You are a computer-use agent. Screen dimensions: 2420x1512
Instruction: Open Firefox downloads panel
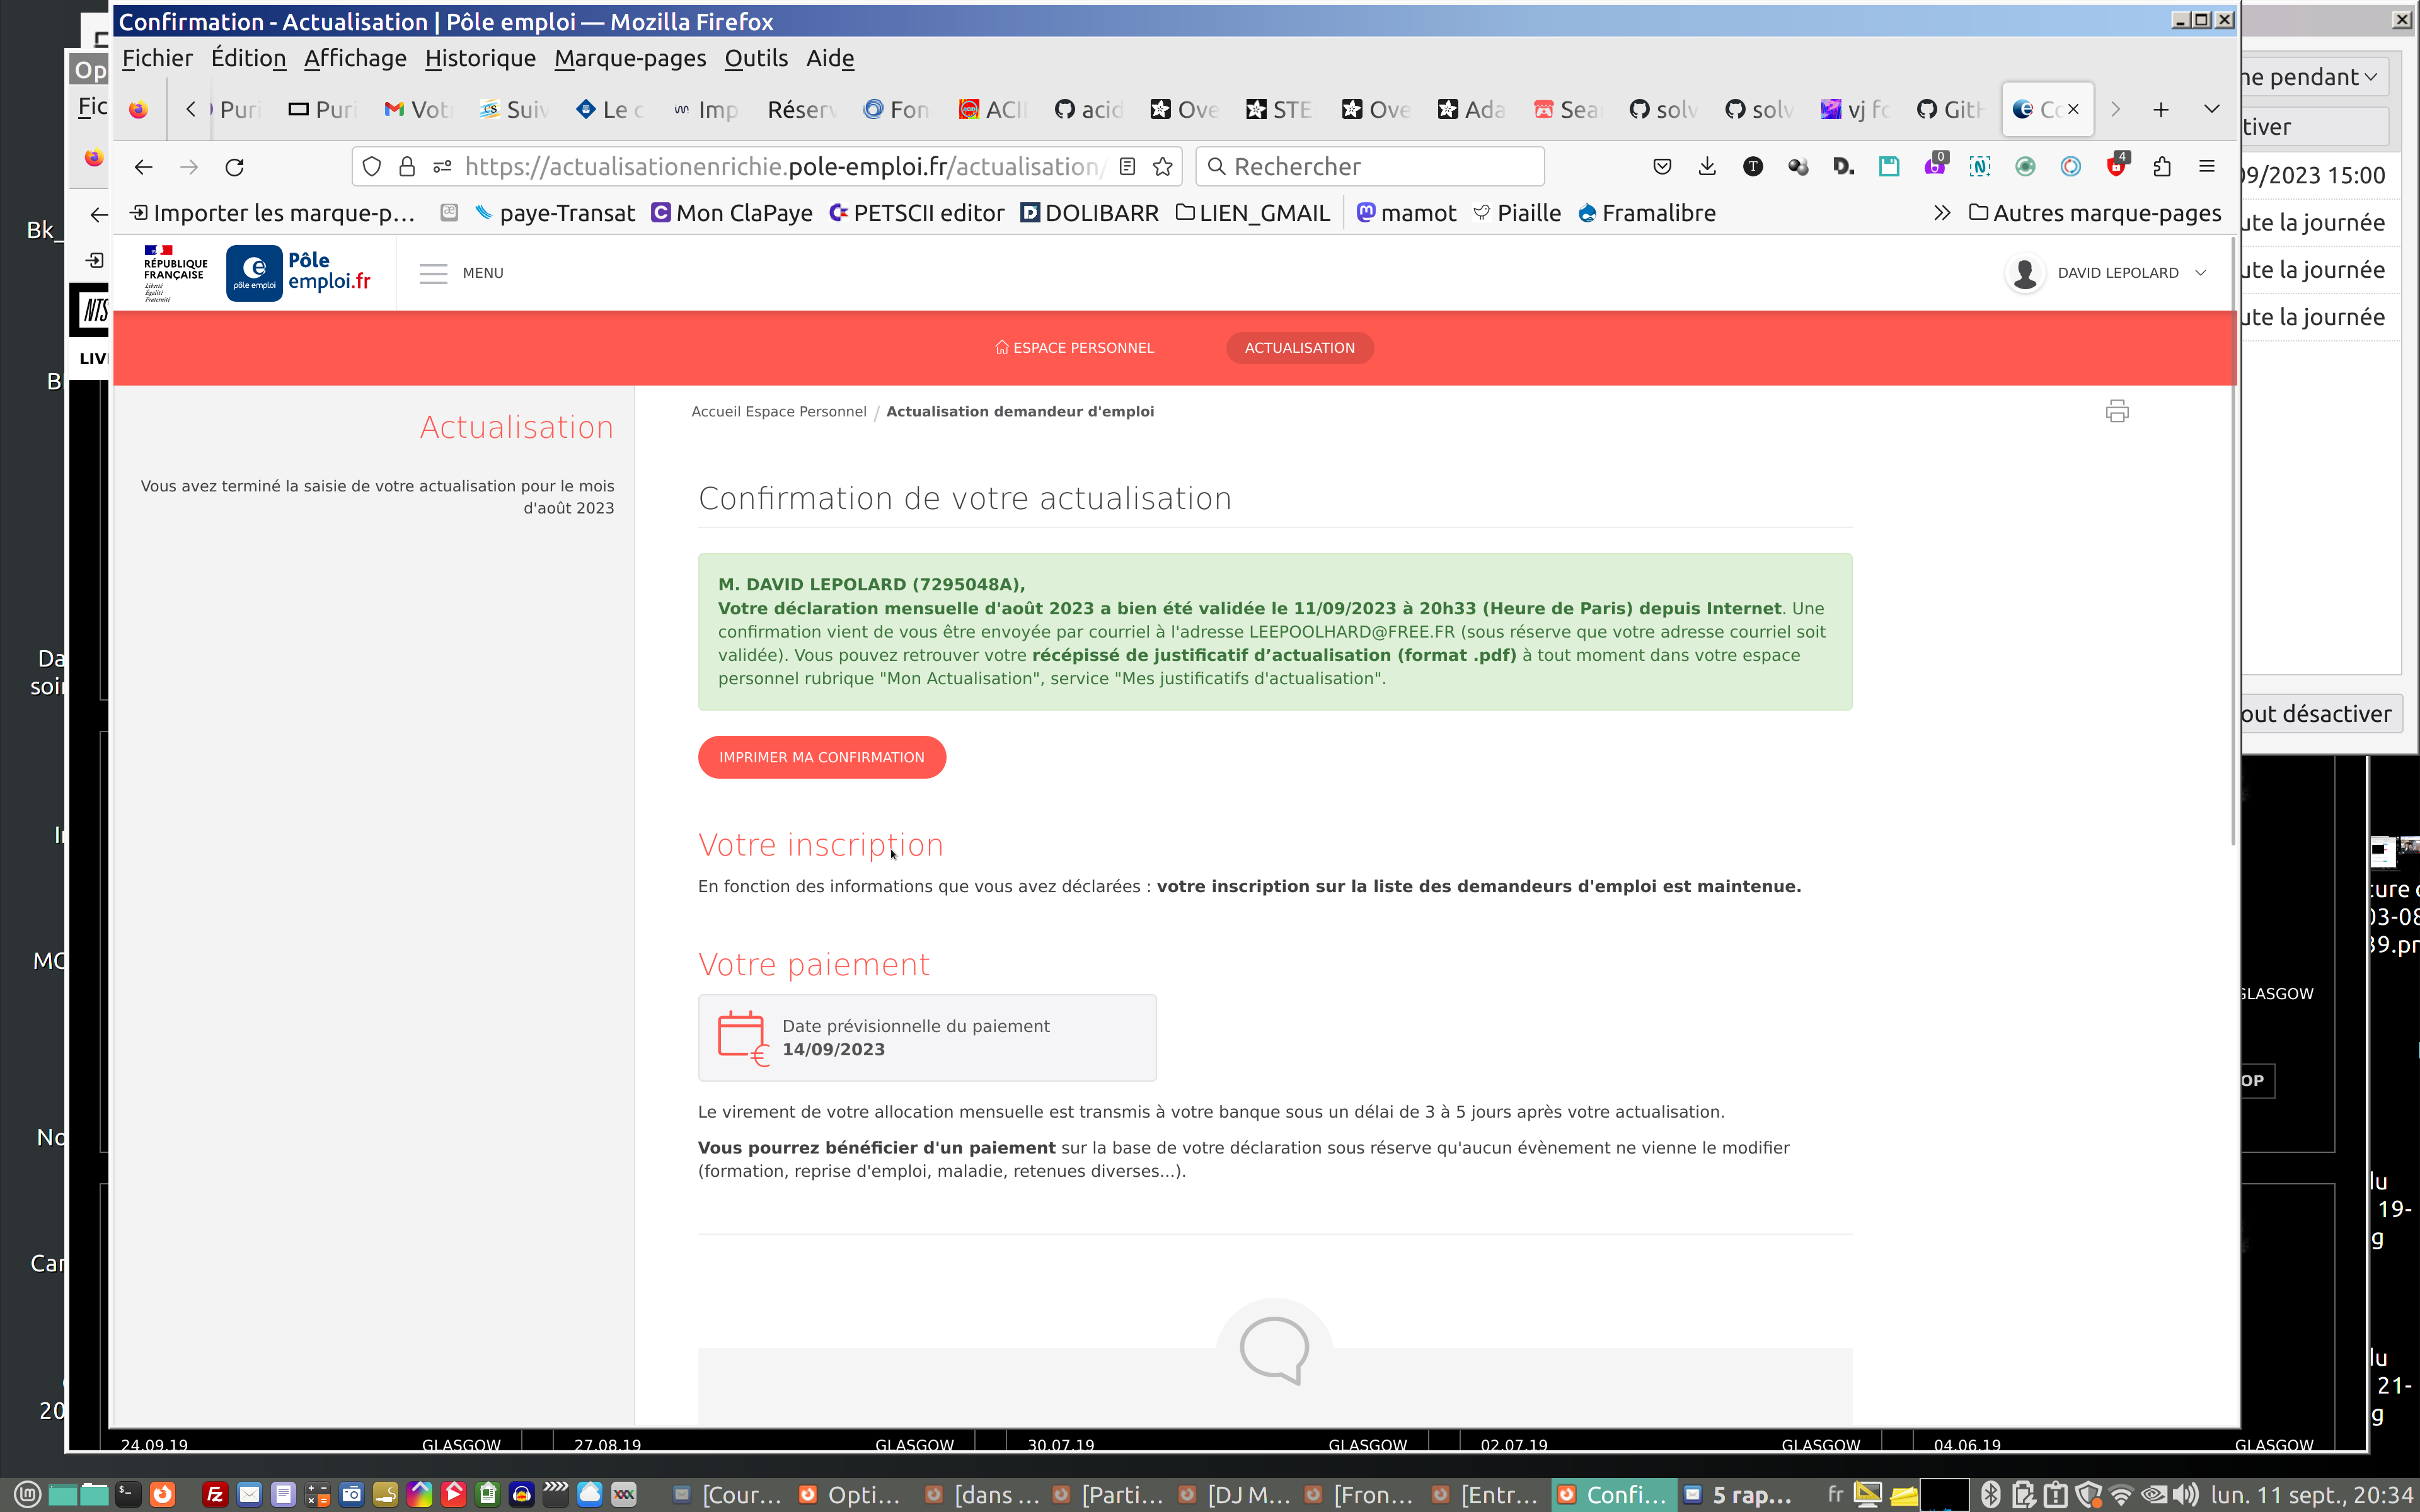1707,167
